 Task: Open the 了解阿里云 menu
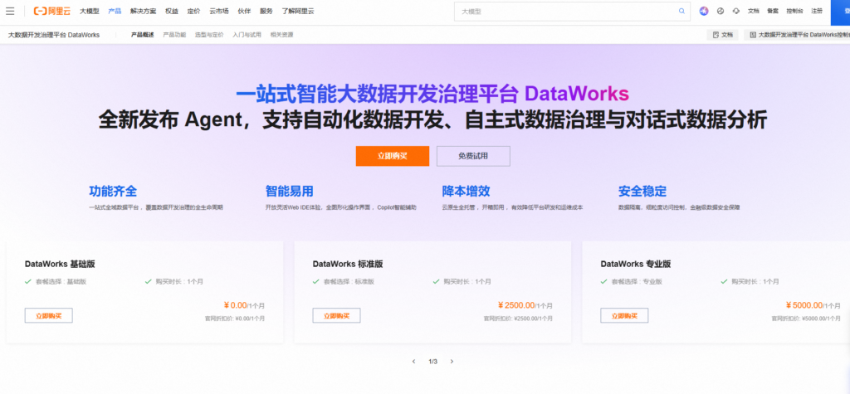298,11
